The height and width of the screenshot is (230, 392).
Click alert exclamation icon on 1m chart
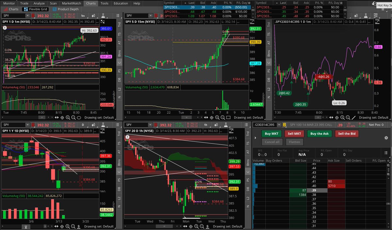pyautogui.click(x=5, y=28)
